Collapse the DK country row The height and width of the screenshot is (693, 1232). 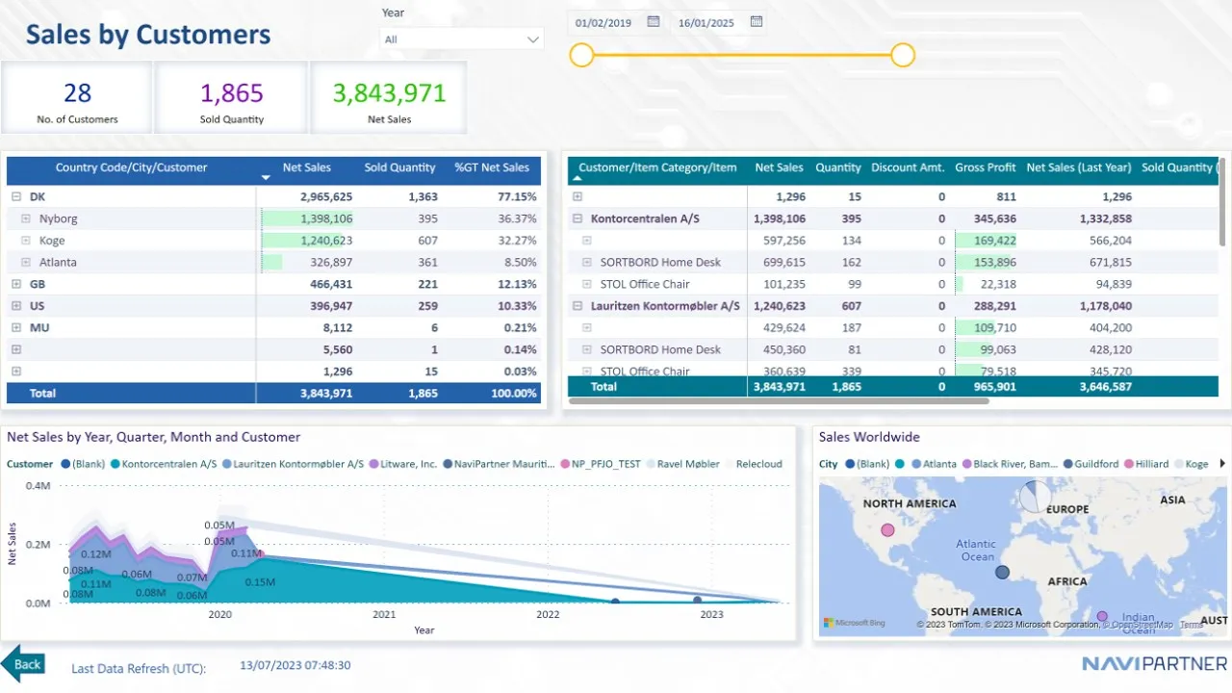tap(16, 196)
